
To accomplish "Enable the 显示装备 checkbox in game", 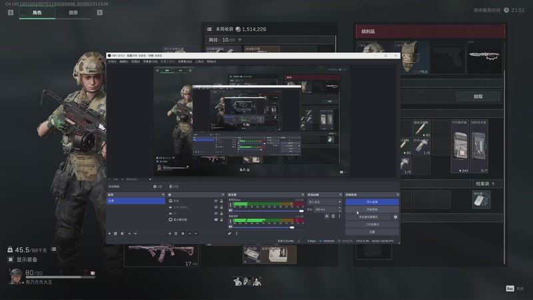I will click(11, 259).
